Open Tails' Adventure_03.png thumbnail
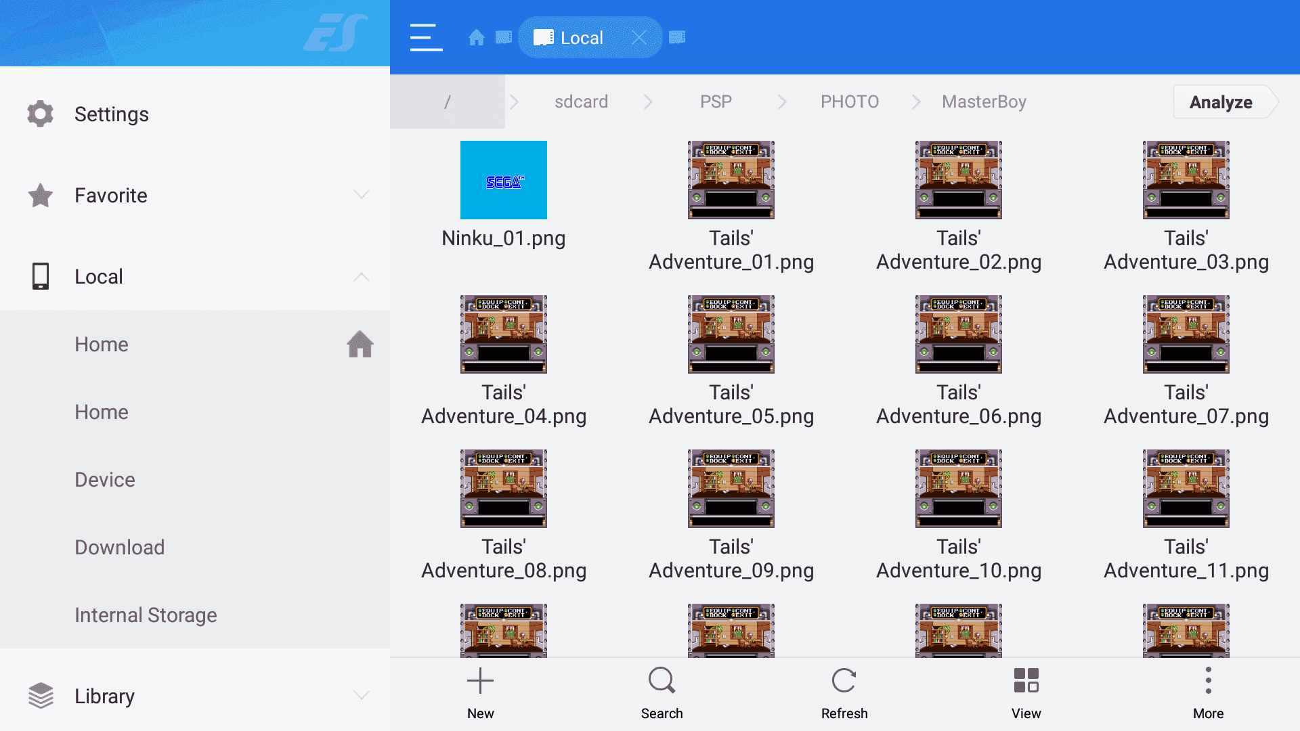 (1186, 180)
